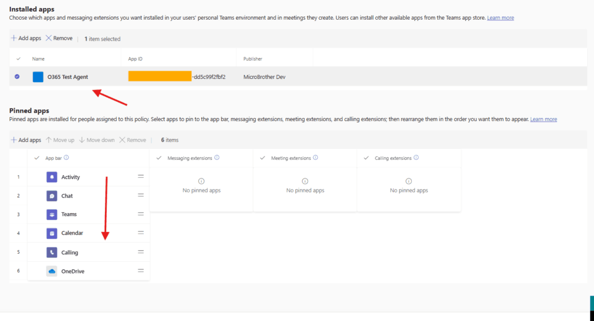Remove the selected installed app
This screenshot has width=594, height=321.
click(x=59, y=38)
